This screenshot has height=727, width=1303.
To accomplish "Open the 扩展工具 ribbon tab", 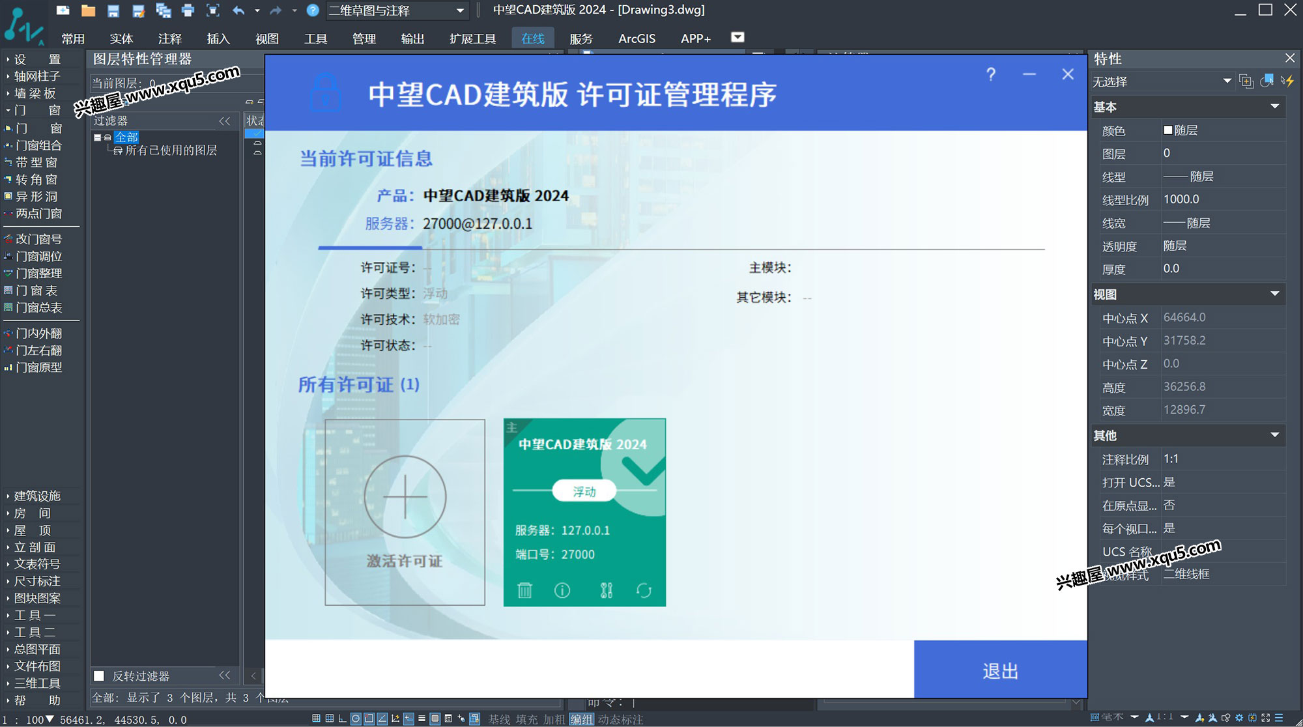I will pos(472,38).
